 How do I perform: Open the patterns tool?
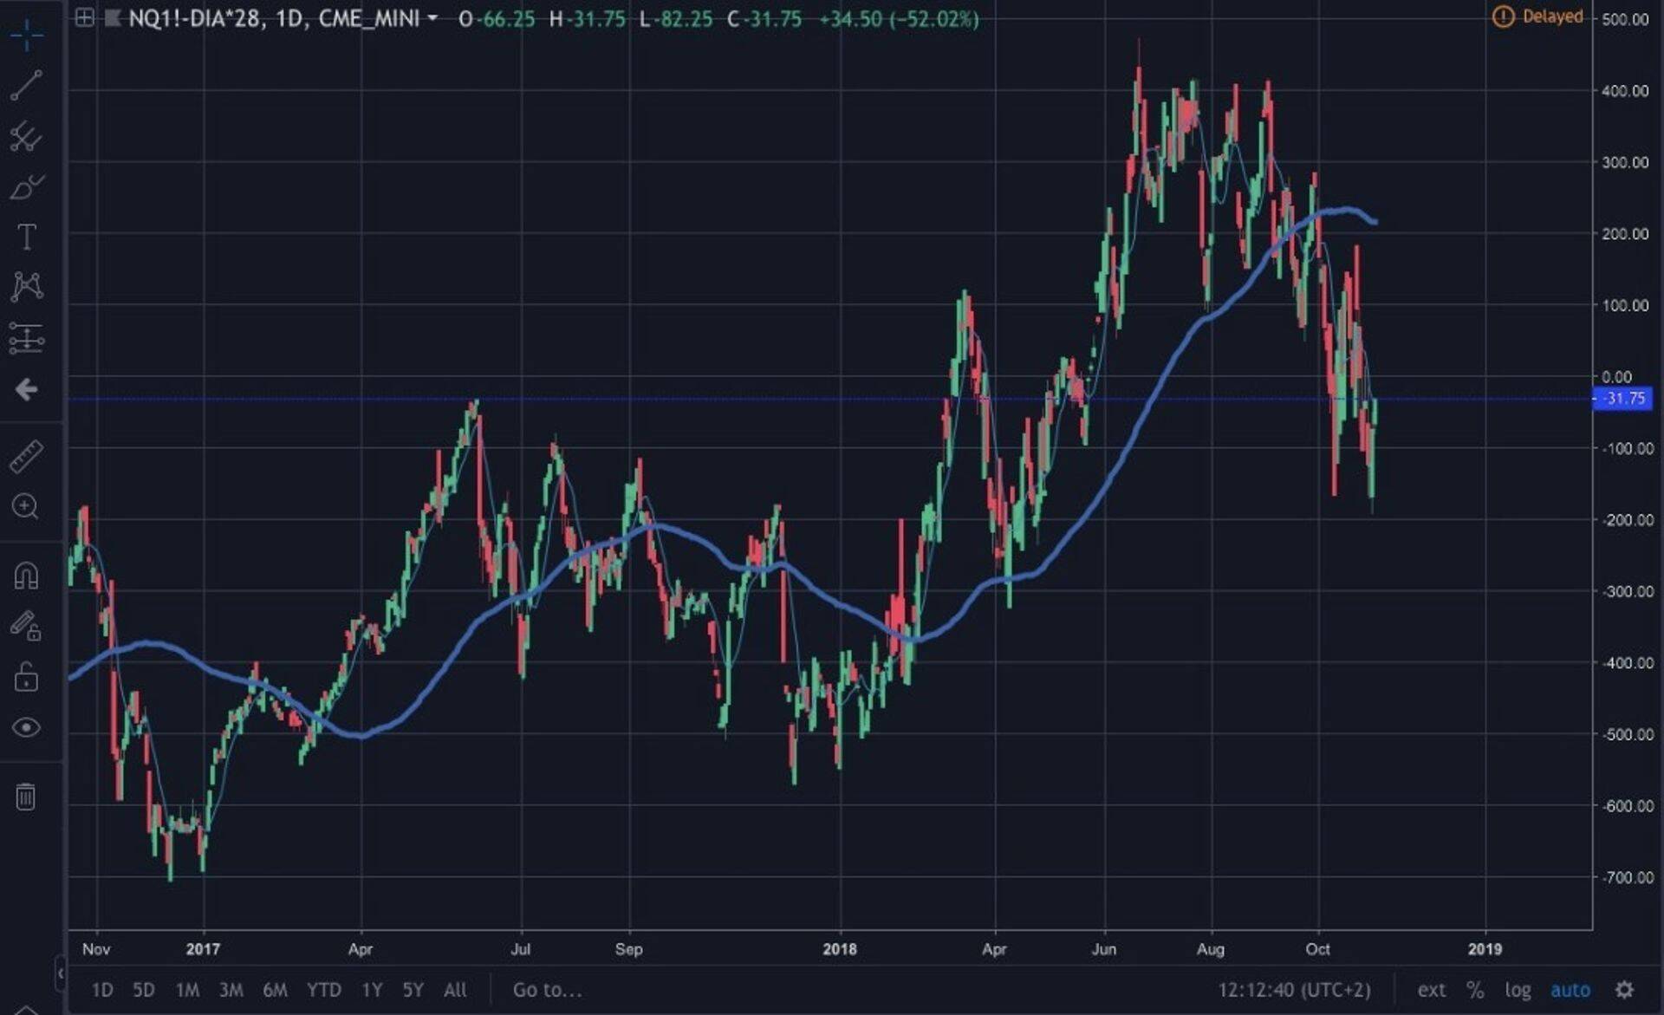tap(26, 287)
